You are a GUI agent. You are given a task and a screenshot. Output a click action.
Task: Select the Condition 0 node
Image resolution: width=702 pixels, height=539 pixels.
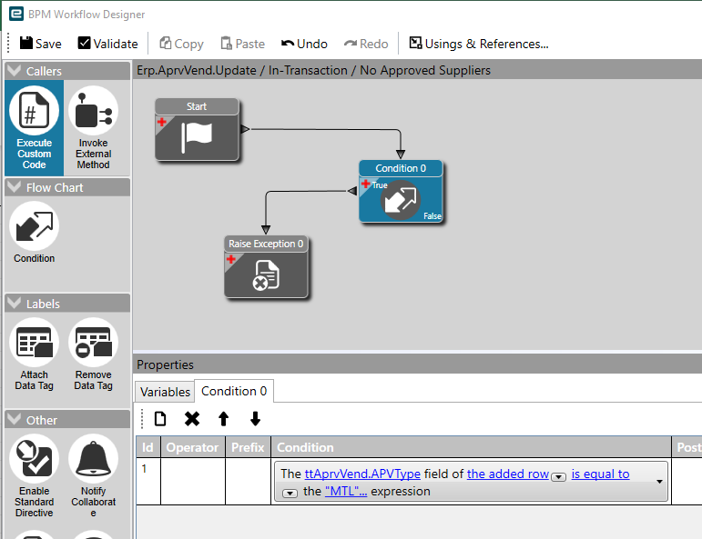pyautogui.click(x=401, y=191)
